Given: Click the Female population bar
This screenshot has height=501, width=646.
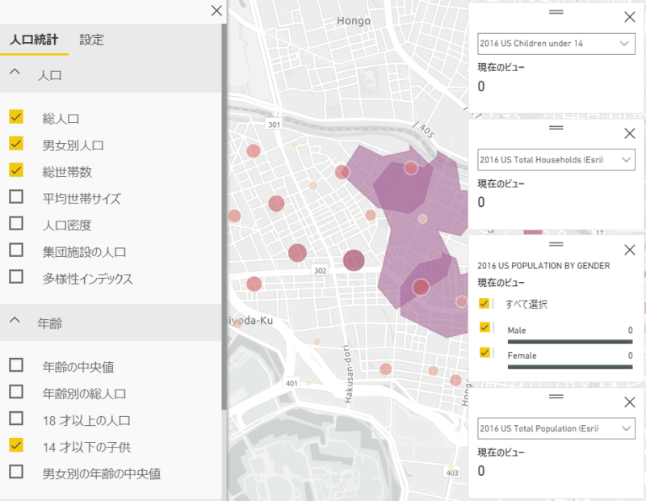Looking at the screenshot, I should coord(570,367).
